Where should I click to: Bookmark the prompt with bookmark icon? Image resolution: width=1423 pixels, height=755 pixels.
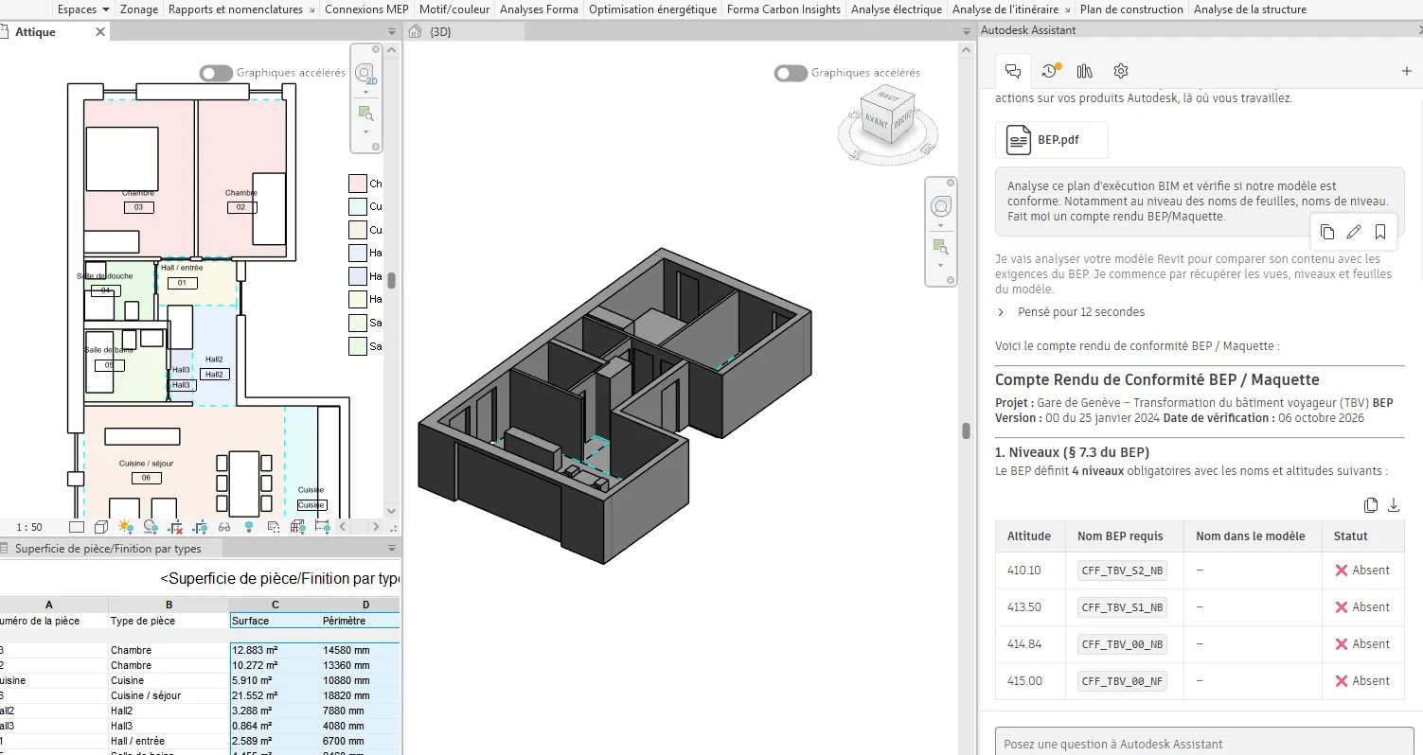[1380, 232]
